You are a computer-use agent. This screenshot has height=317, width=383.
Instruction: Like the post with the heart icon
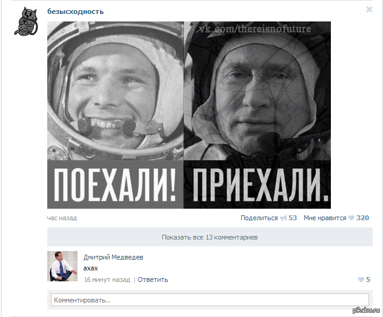[x=351, y=218]
